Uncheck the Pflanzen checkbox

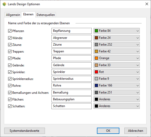(10, 31)
